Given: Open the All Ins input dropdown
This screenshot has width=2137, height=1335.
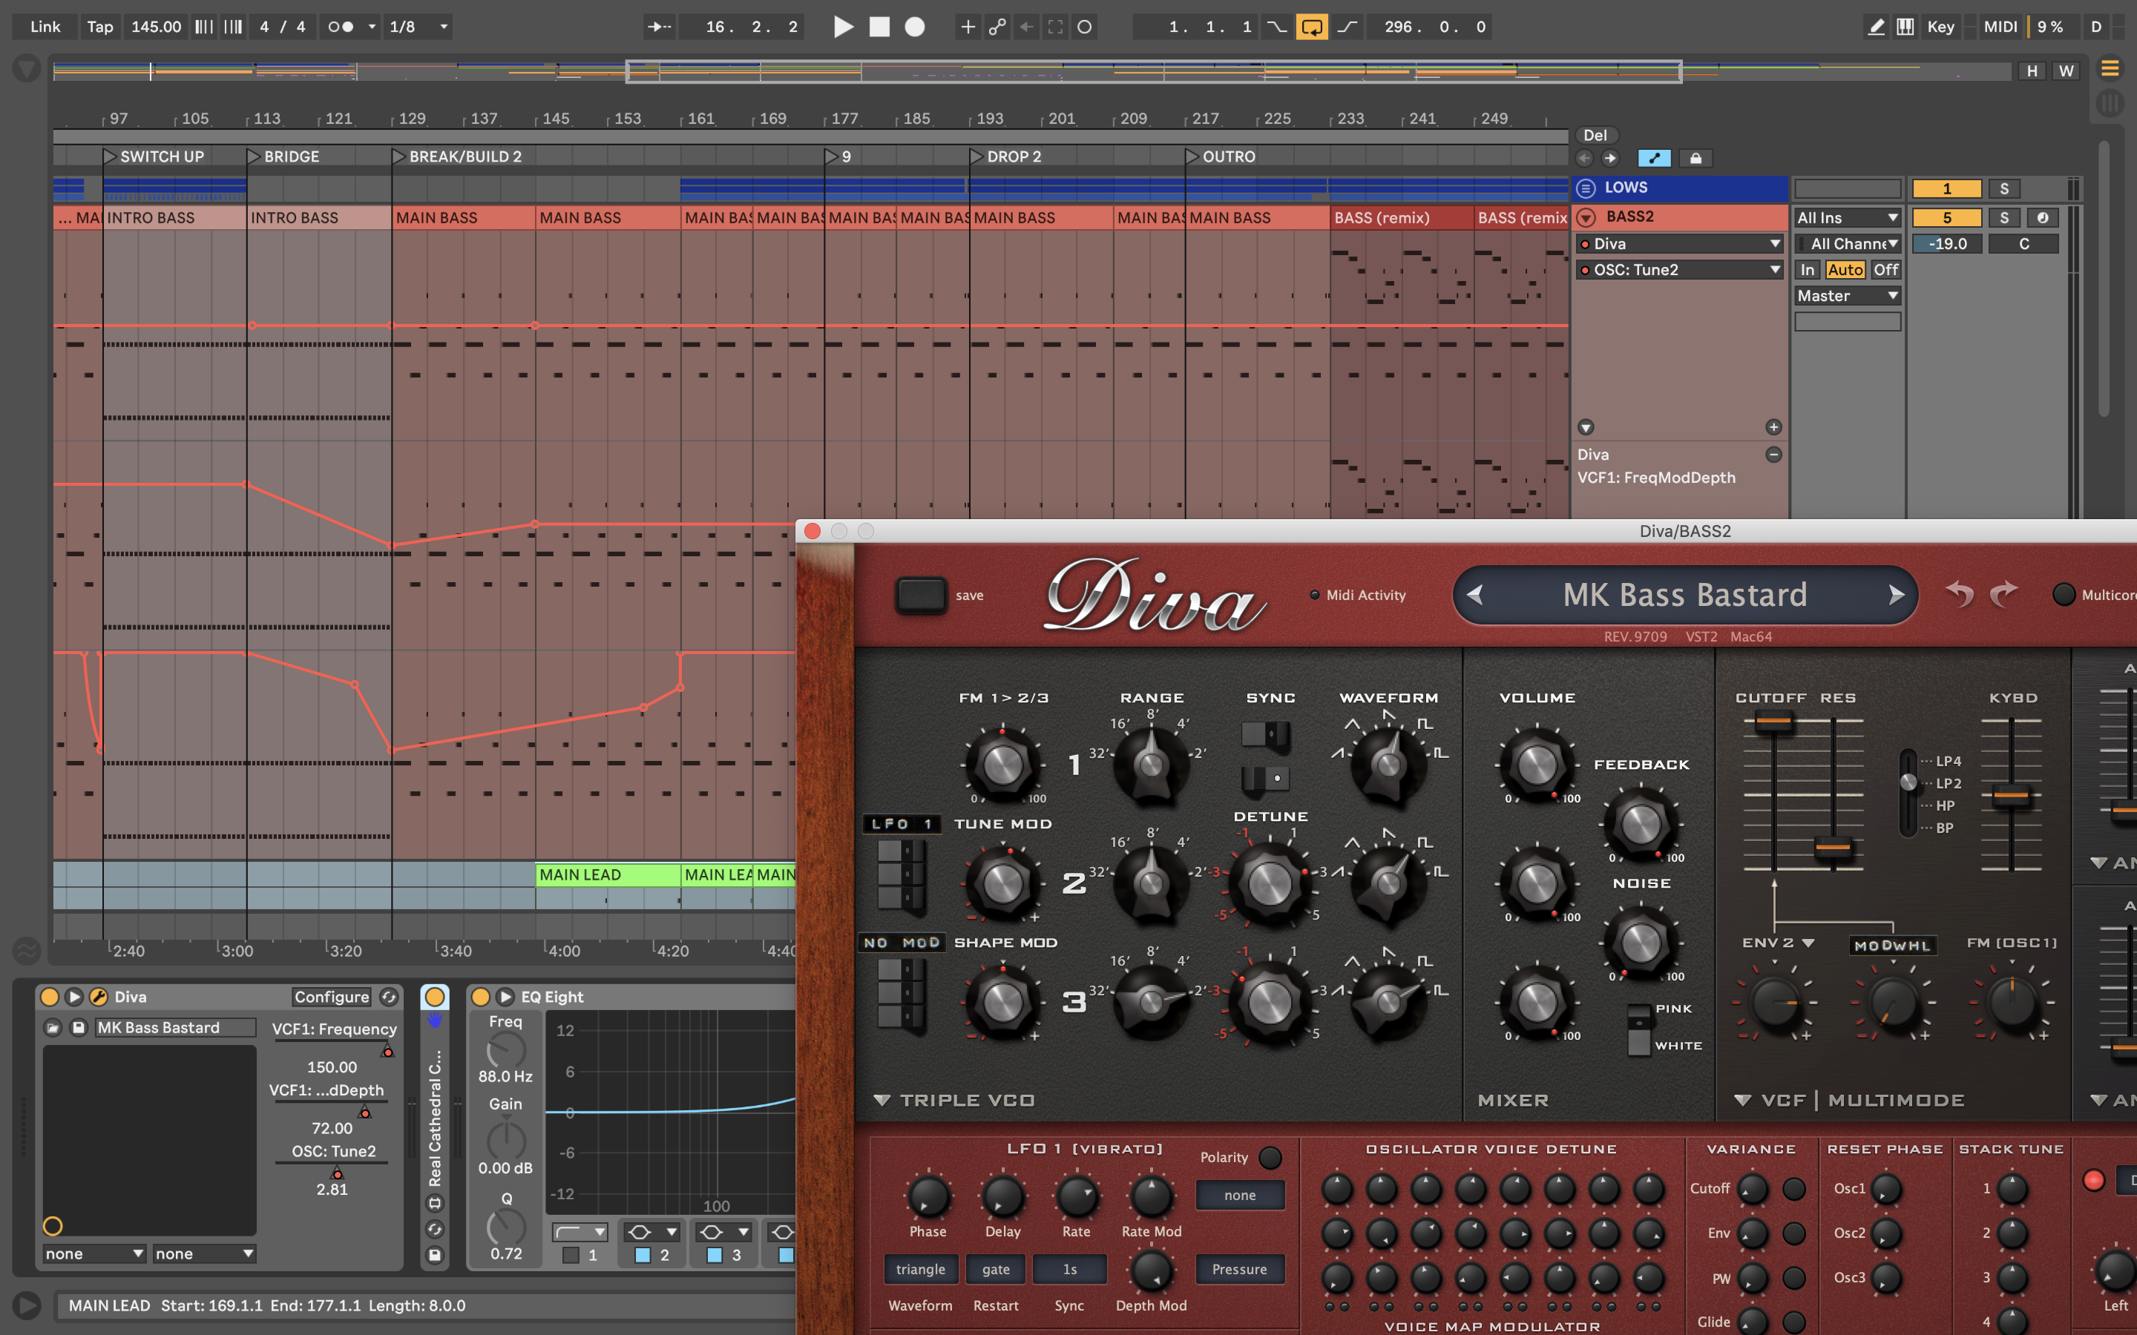Looking at the screenshot, I should coord(1848,217).
